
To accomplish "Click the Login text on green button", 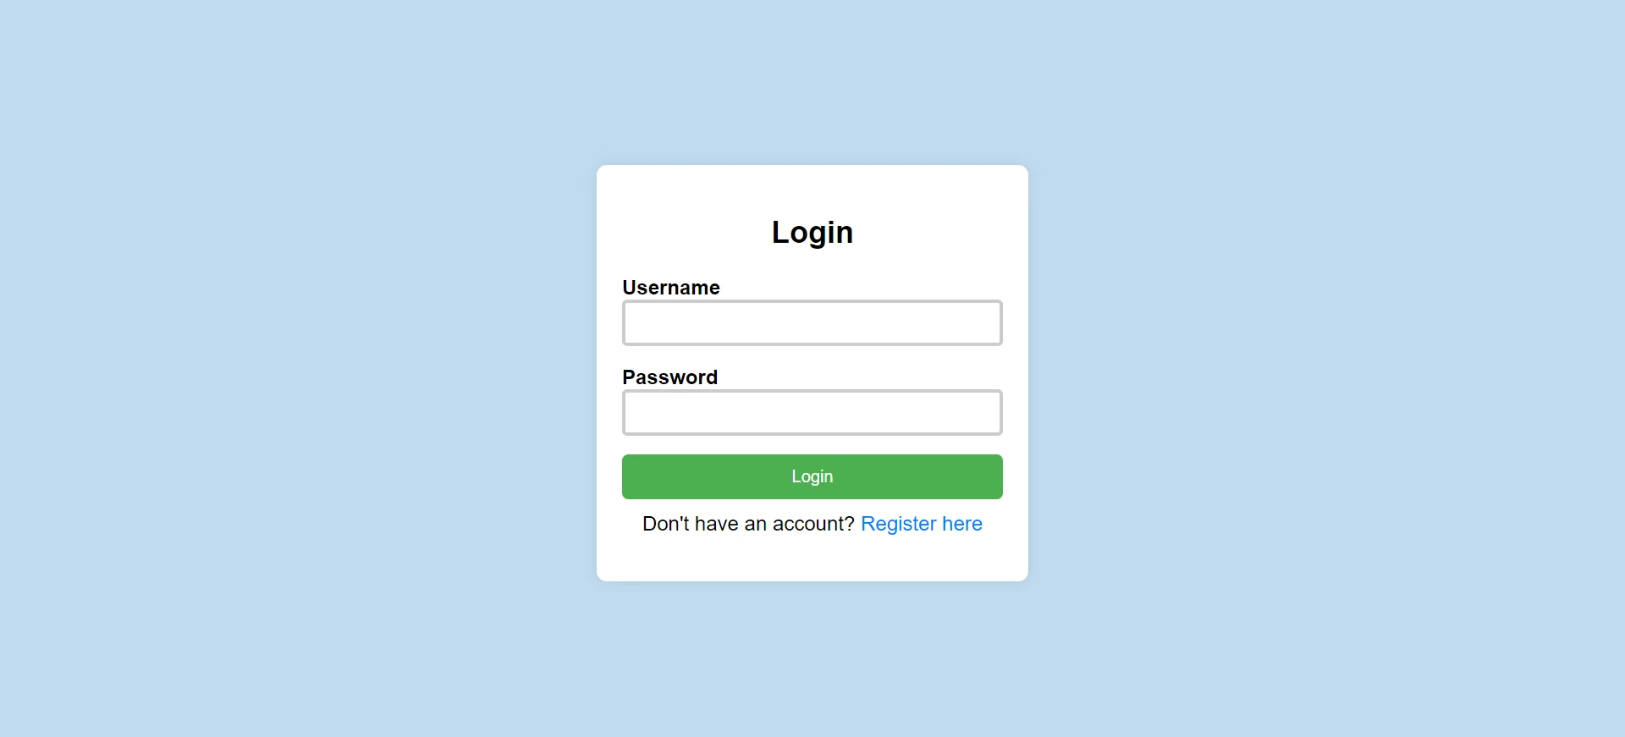I will click(812, 476).
